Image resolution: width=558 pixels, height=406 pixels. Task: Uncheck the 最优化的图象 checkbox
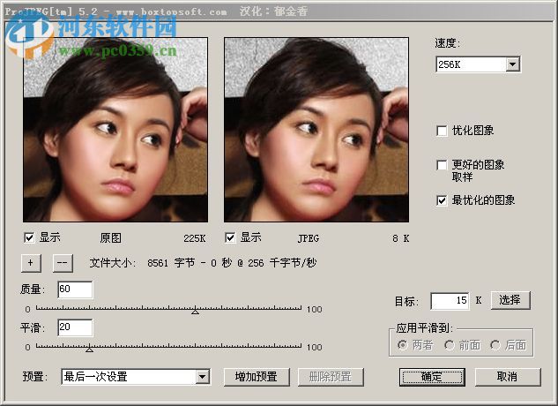point(442,200)
